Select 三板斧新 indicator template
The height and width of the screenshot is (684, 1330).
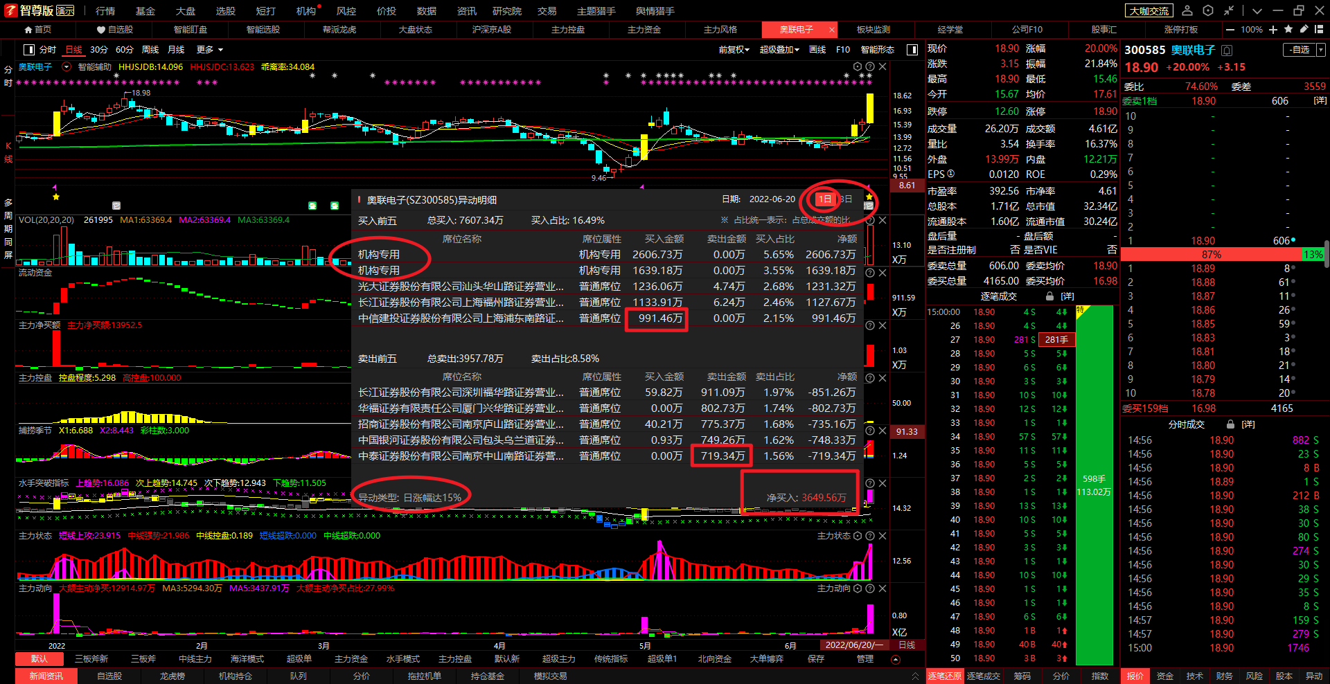coord(91,658)
